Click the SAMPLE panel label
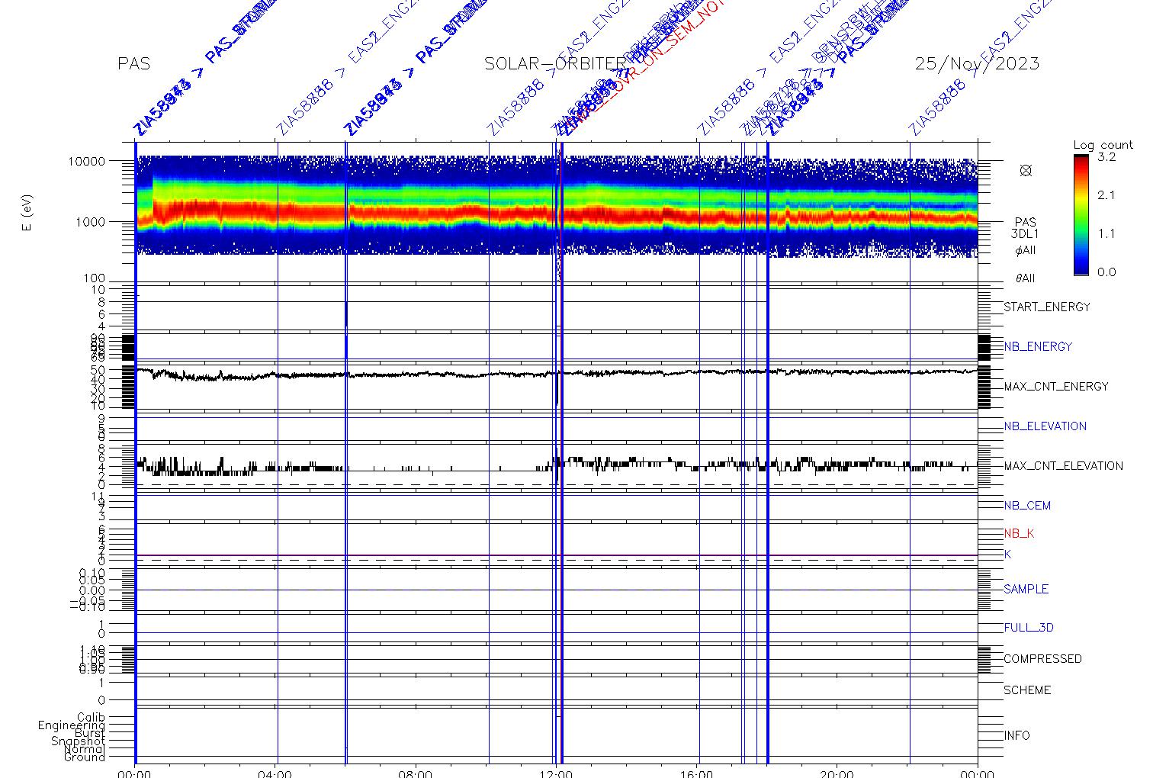Image resolution: width=1153 pixels, height=778 pixels. (1026, 590)
